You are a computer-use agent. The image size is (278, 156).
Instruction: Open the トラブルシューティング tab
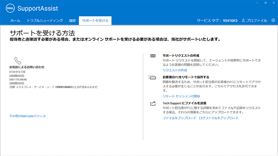[x=45, y=21]
